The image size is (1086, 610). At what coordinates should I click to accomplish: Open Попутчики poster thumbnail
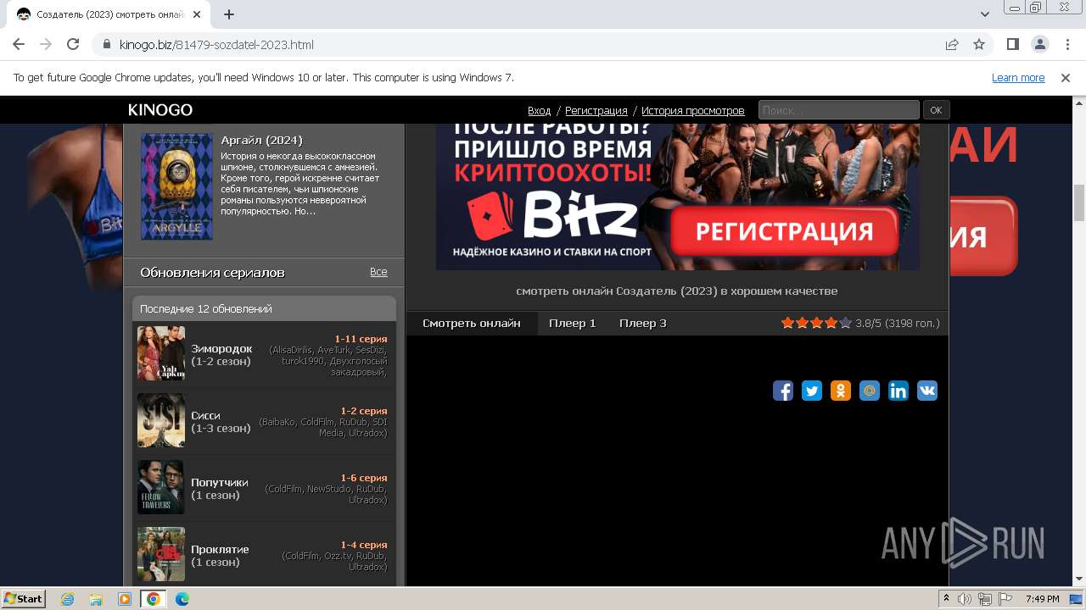pos(161,487)
